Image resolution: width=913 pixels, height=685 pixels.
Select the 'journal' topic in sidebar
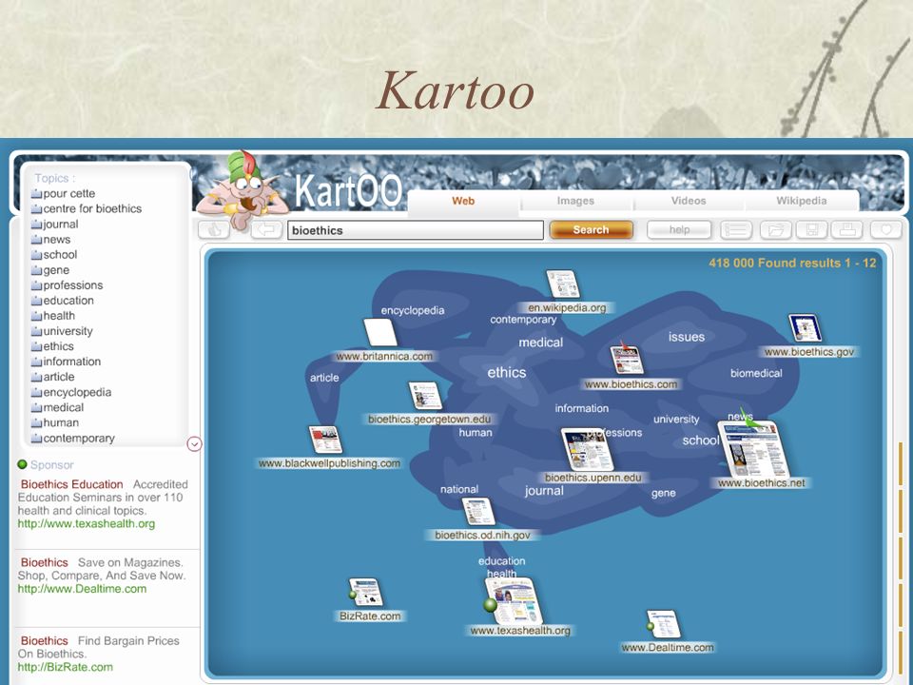[x=55, y=225]
